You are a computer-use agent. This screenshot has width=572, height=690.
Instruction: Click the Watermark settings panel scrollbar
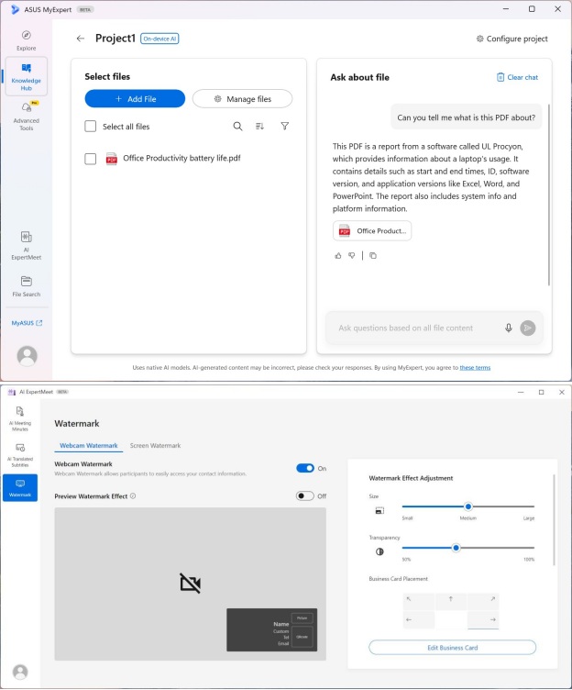554,519
